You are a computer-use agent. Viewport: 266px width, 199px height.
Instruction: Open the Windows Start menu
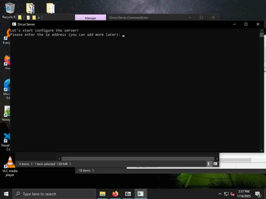tap(6, 194)
